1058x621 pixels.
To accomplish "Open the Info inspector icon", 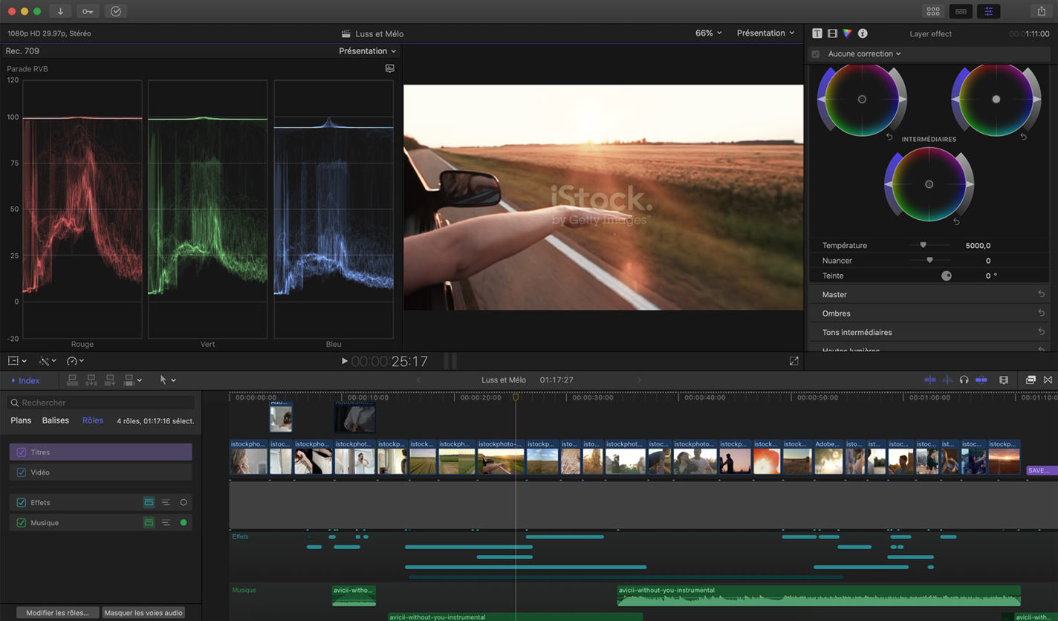I will (861, 33).
